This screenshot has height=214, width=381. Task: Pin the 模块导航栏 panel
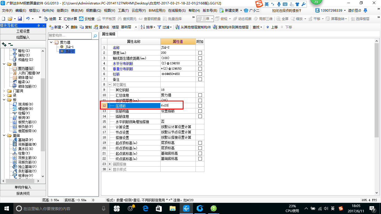pos(38,25)
